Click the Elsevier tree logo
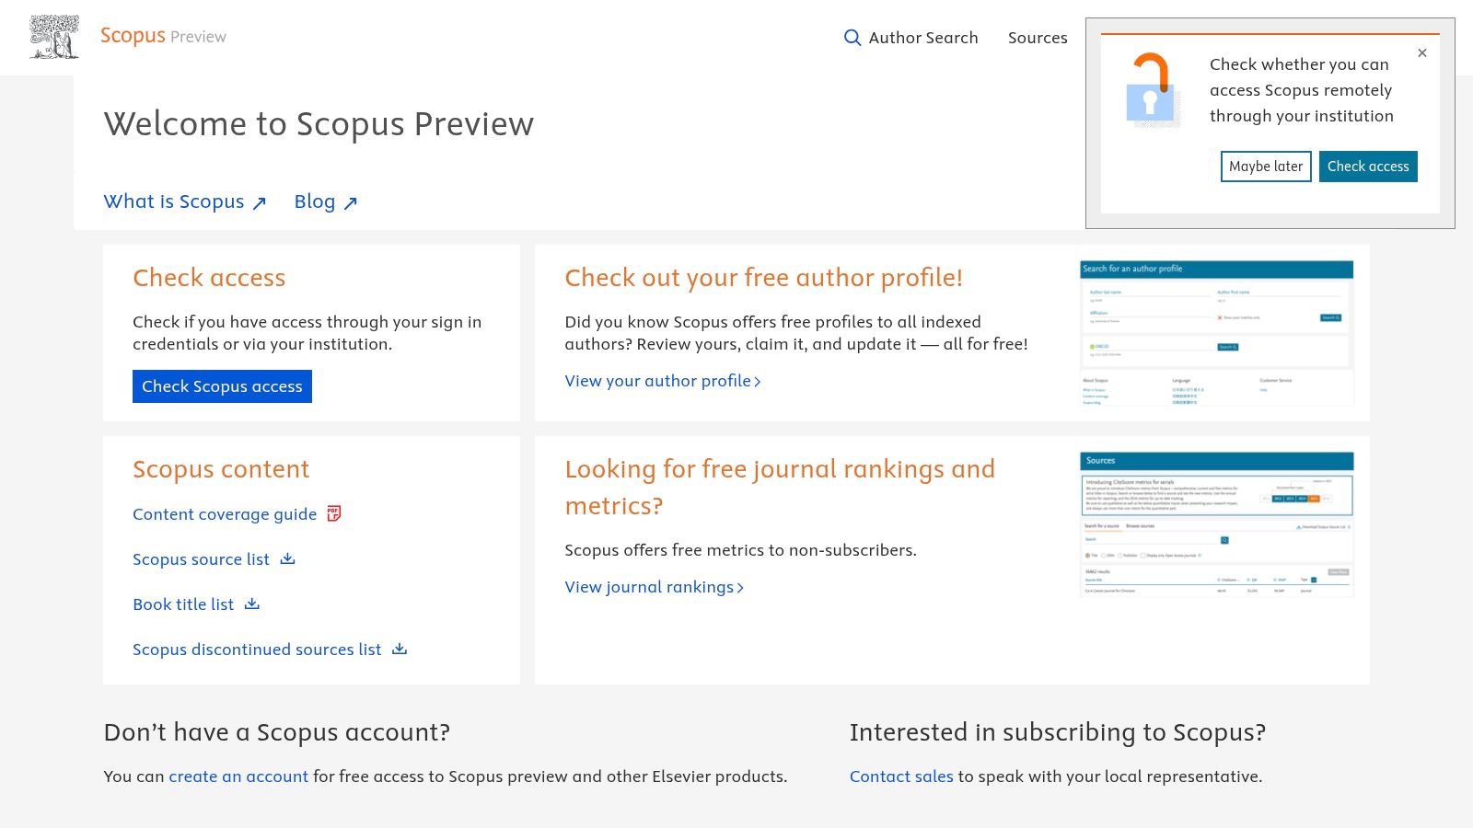 pyautogui.click(x=54, y=37)
